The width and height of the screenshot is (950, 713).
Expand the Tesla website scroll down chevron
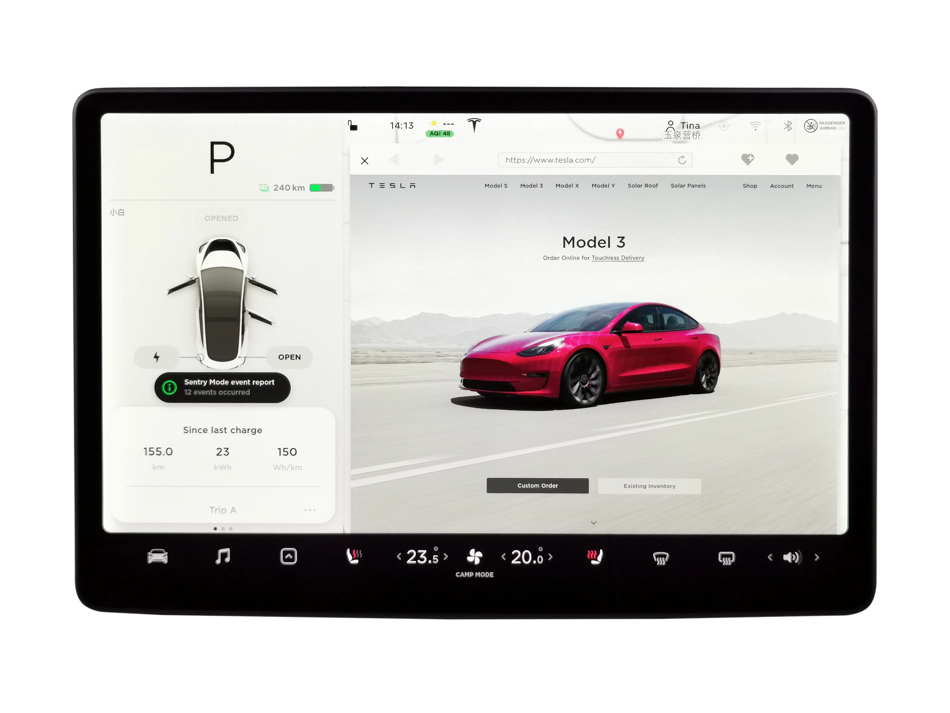point(594,522)
